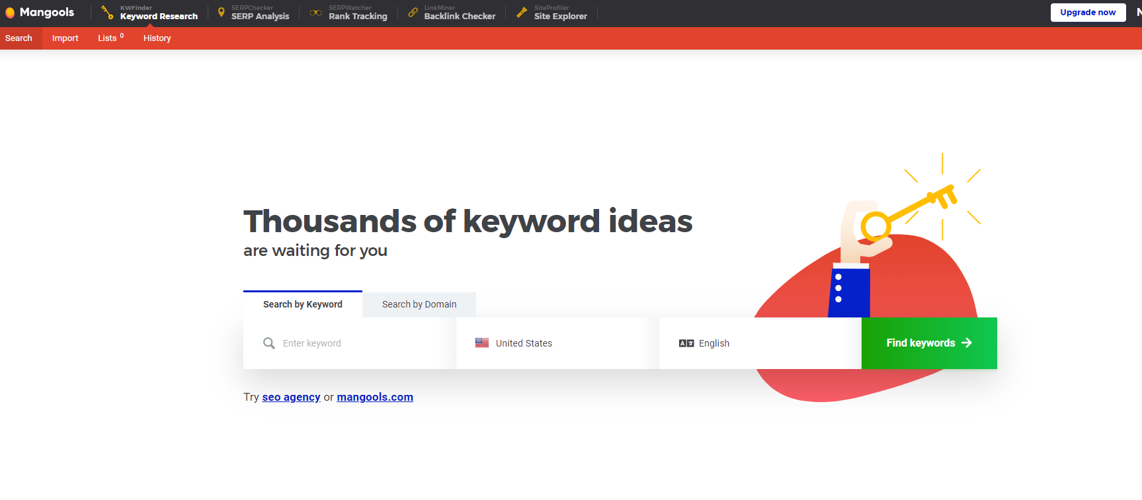
Task: Try the mangools.com example link
Action: coord(375,397)
